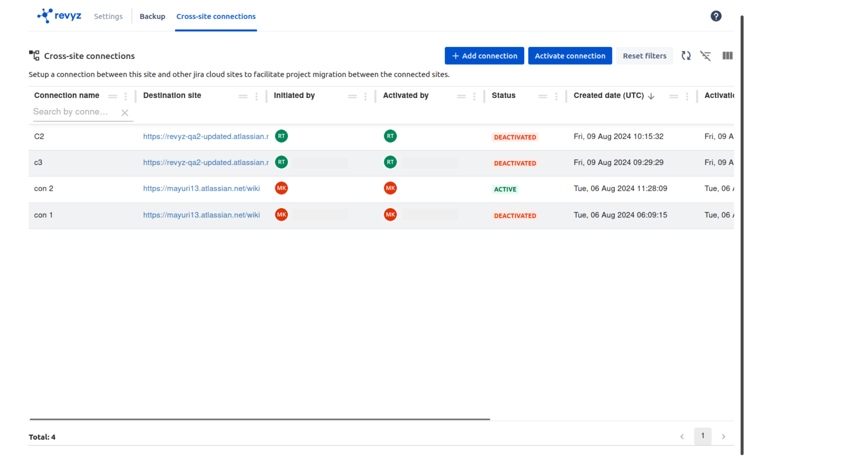Click the RT initiator avatar for C2
Image resolution: width=850 pixels, height=468 pixels.
point(281,136)
